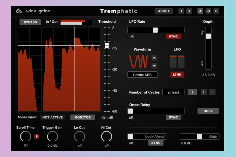Click the number of cycles value 1
The width and height of the screenshot is (236, 157).
(x=192, y=92)
